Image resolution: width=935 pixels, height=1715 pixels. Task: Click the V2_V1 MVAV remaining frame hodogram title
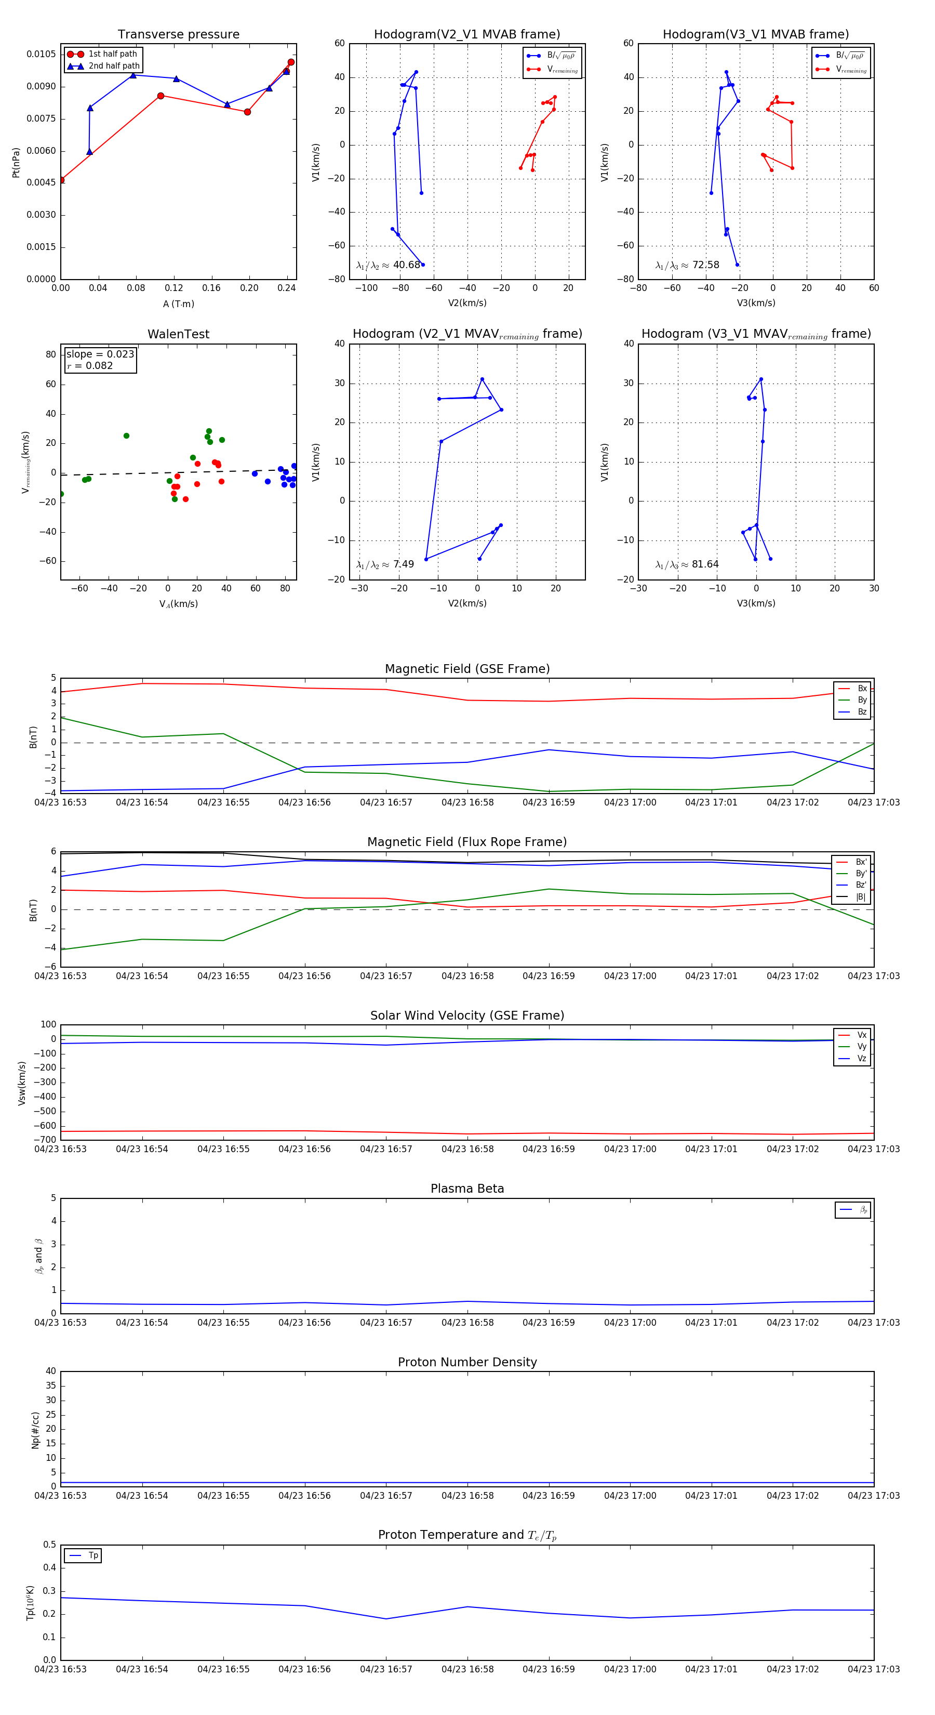pyautogui.click(x=466, y=334)
